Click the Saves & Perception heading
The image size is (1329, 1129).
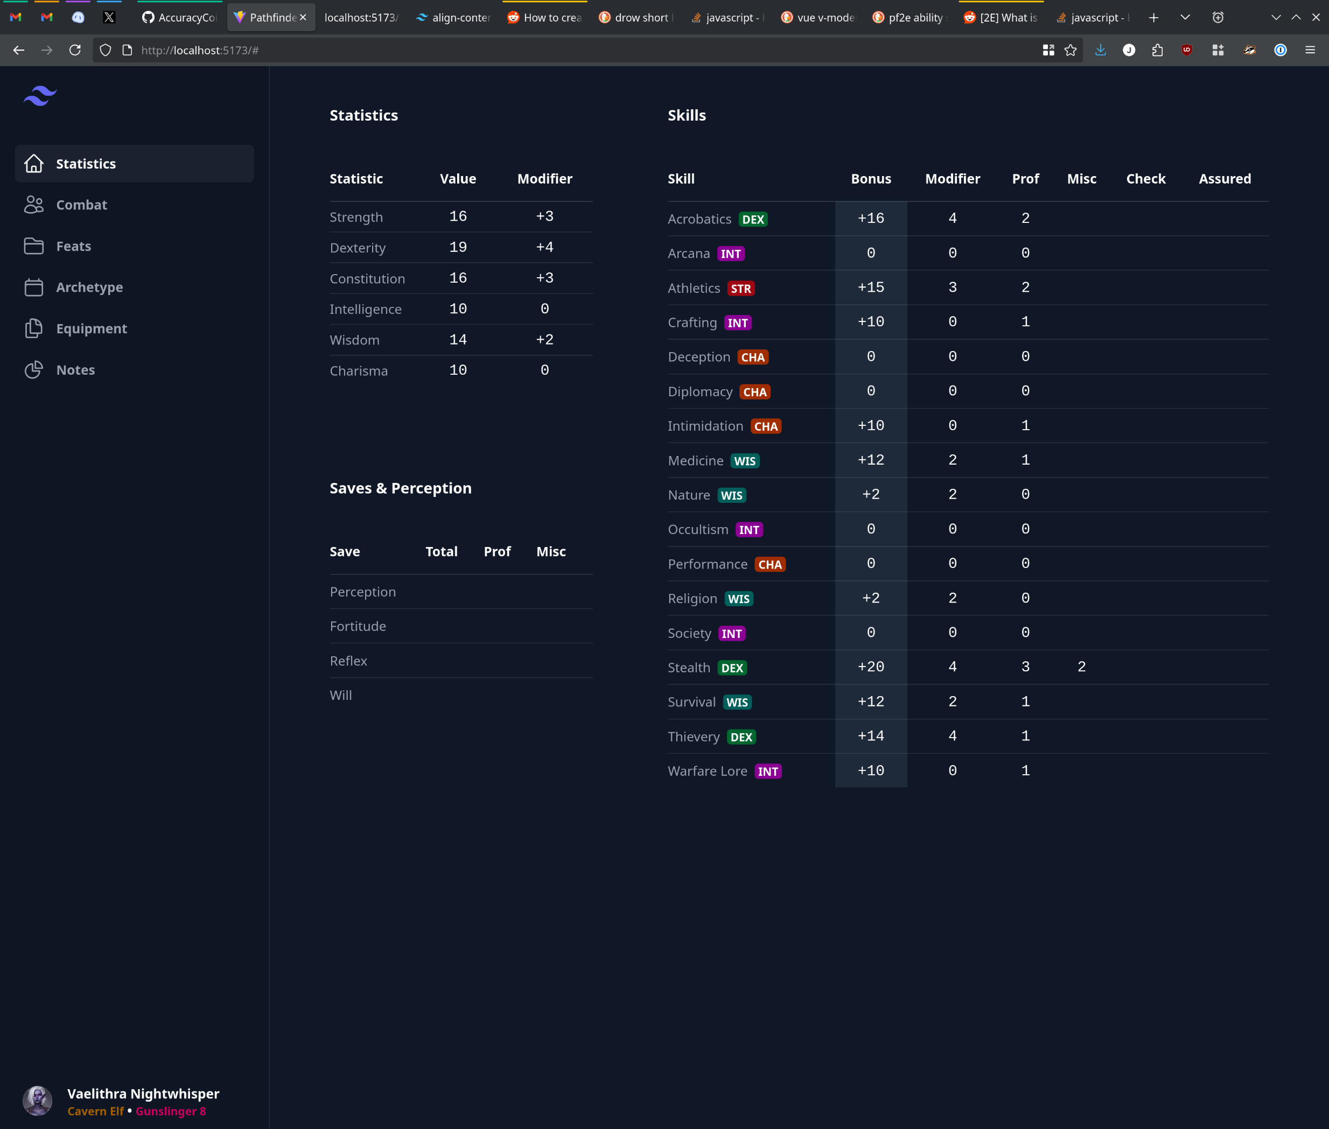[x=400, y=488]
